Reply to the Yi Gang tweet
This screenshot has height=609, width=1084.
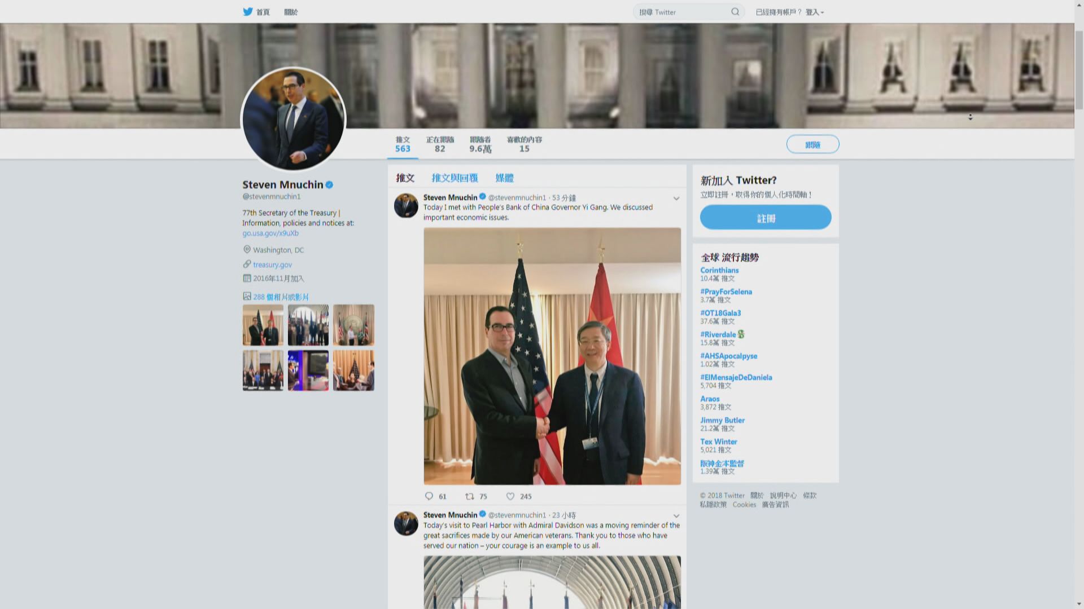click(x=429, y=496)
